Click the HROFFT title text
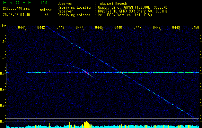Image resolution: width=202 pixels, height=128 pixels. coord(20,3)
